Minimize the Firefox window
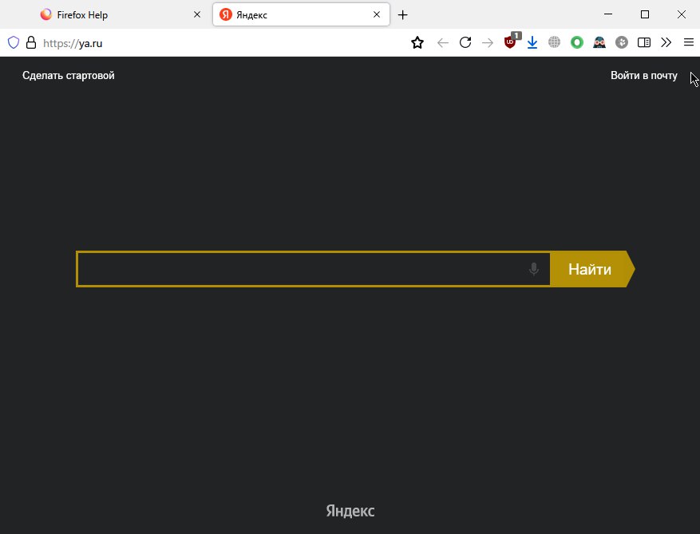 pos(608,14)
